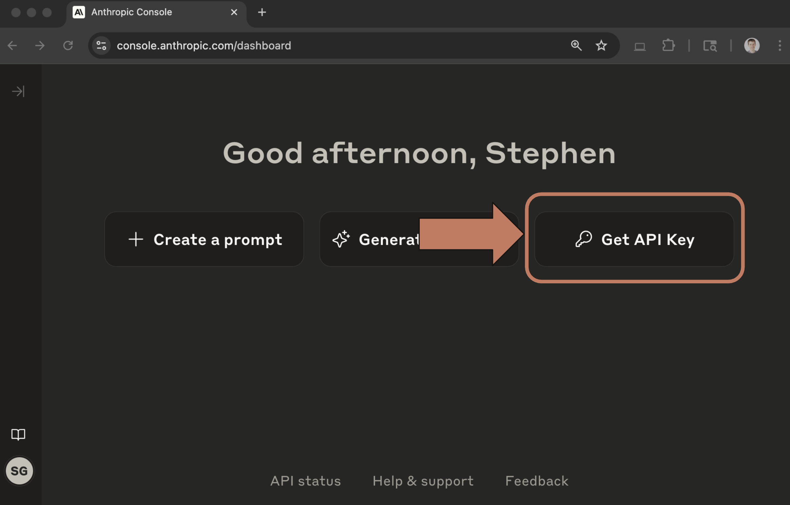Click the Get API Key button

(634, 239)
